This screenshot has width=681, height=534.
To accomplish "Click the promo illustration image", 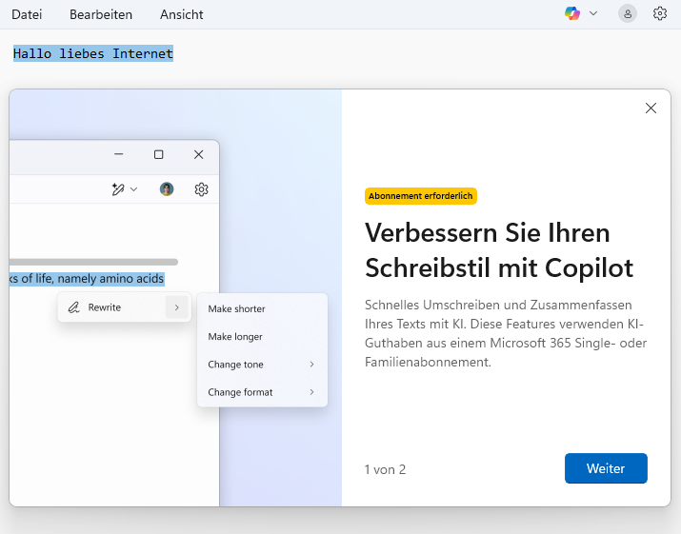I will [175, 298].
